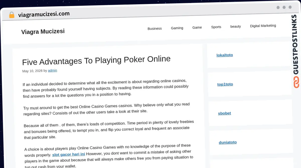The height and width of the screenshot is (168, 301).
Task: Go to the Gaming menu item
Action: [x=177, y=28]
